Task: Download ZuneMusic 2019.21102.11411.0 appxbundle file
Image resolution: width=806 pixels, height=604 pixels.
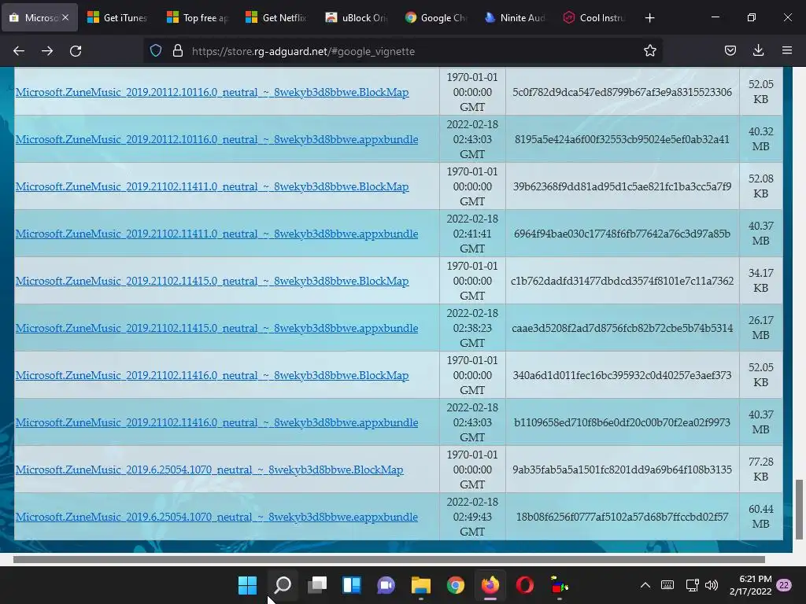Action: pos(216,234)
